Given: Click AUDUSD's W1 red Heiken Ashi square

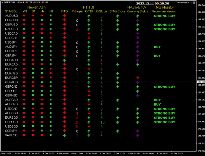Looking at the screenshot, I should pos(24,16).
